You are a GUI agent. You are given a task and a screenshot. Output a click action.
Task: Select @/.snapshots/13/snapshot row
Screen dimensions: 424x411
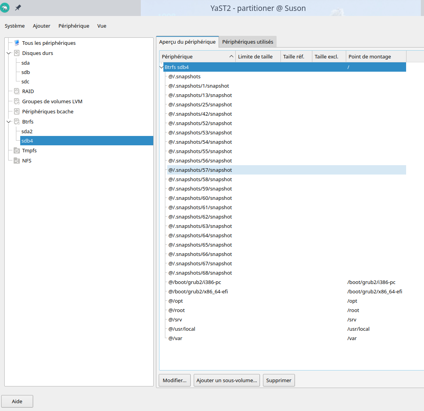tap(287, 95)
